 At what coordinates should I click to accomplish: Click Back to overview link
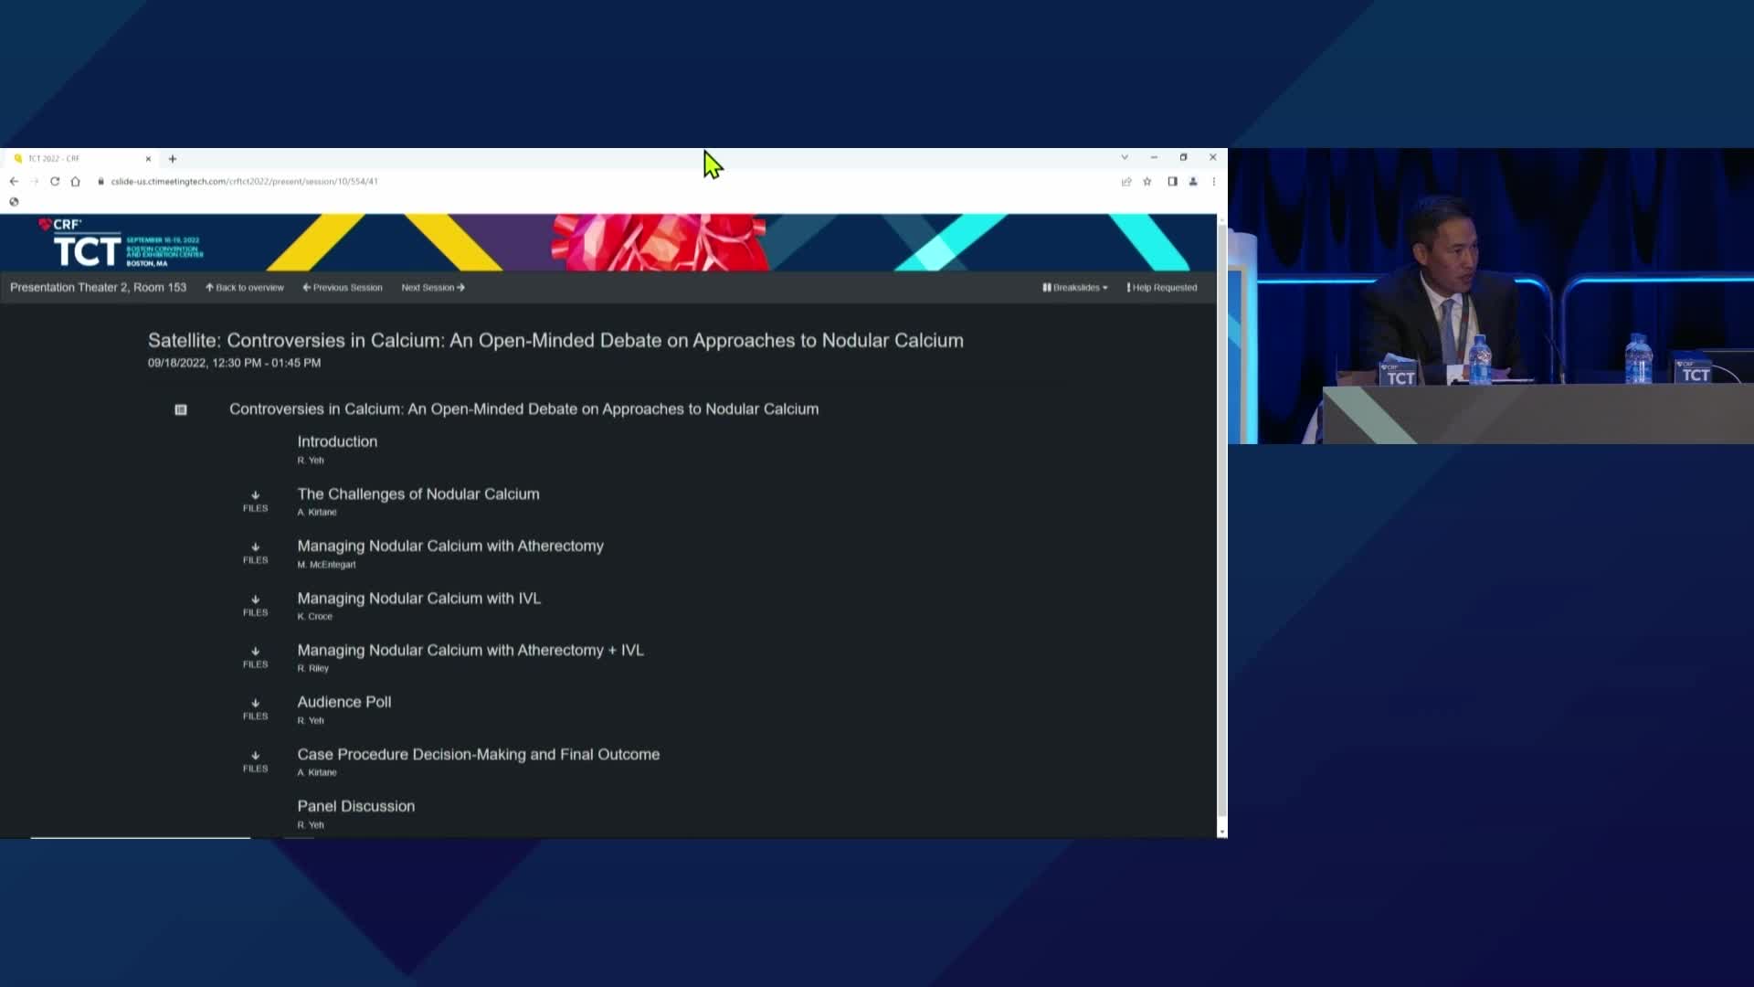[x=245, y=288]
